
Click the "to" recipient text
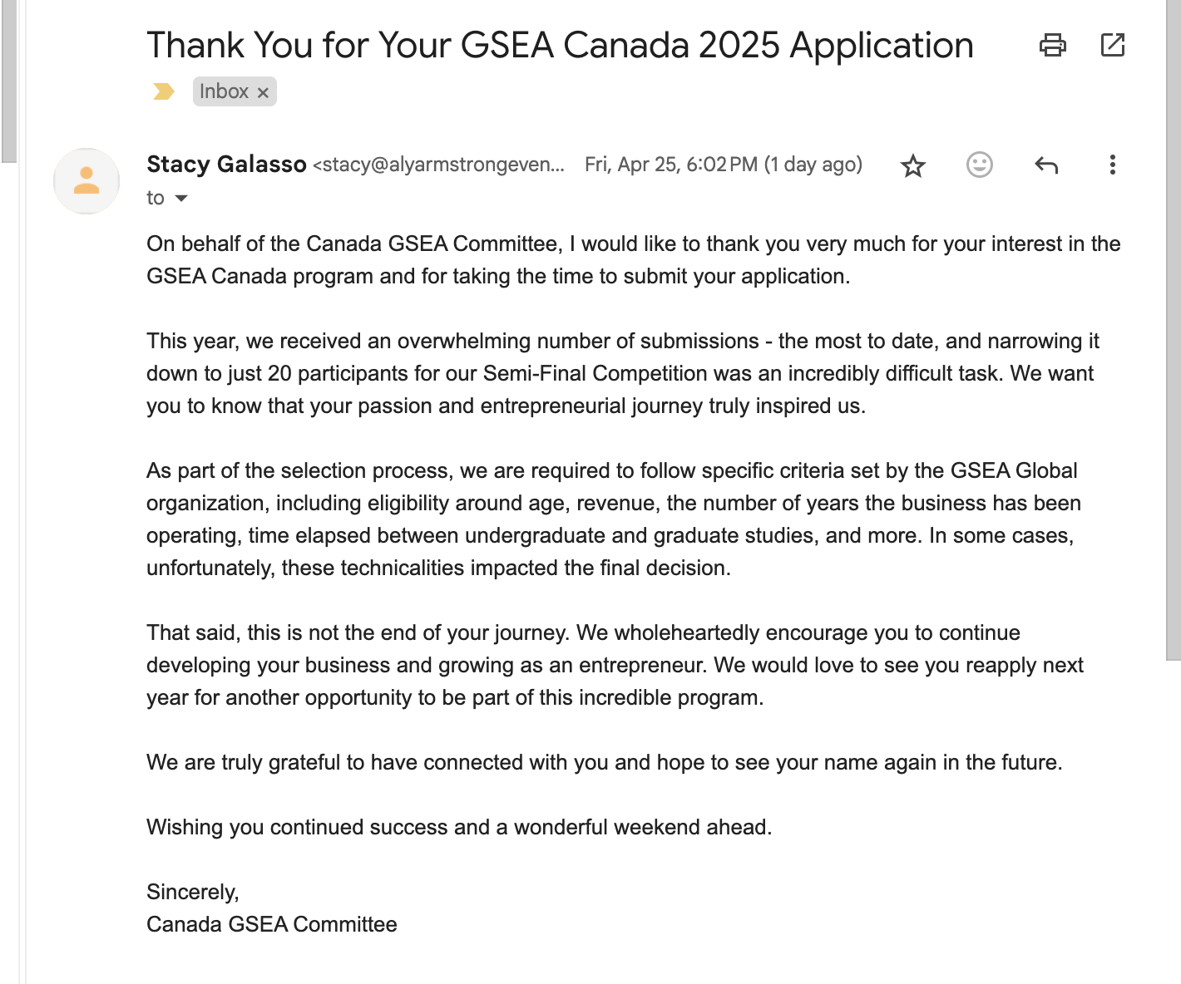(156, 199)
